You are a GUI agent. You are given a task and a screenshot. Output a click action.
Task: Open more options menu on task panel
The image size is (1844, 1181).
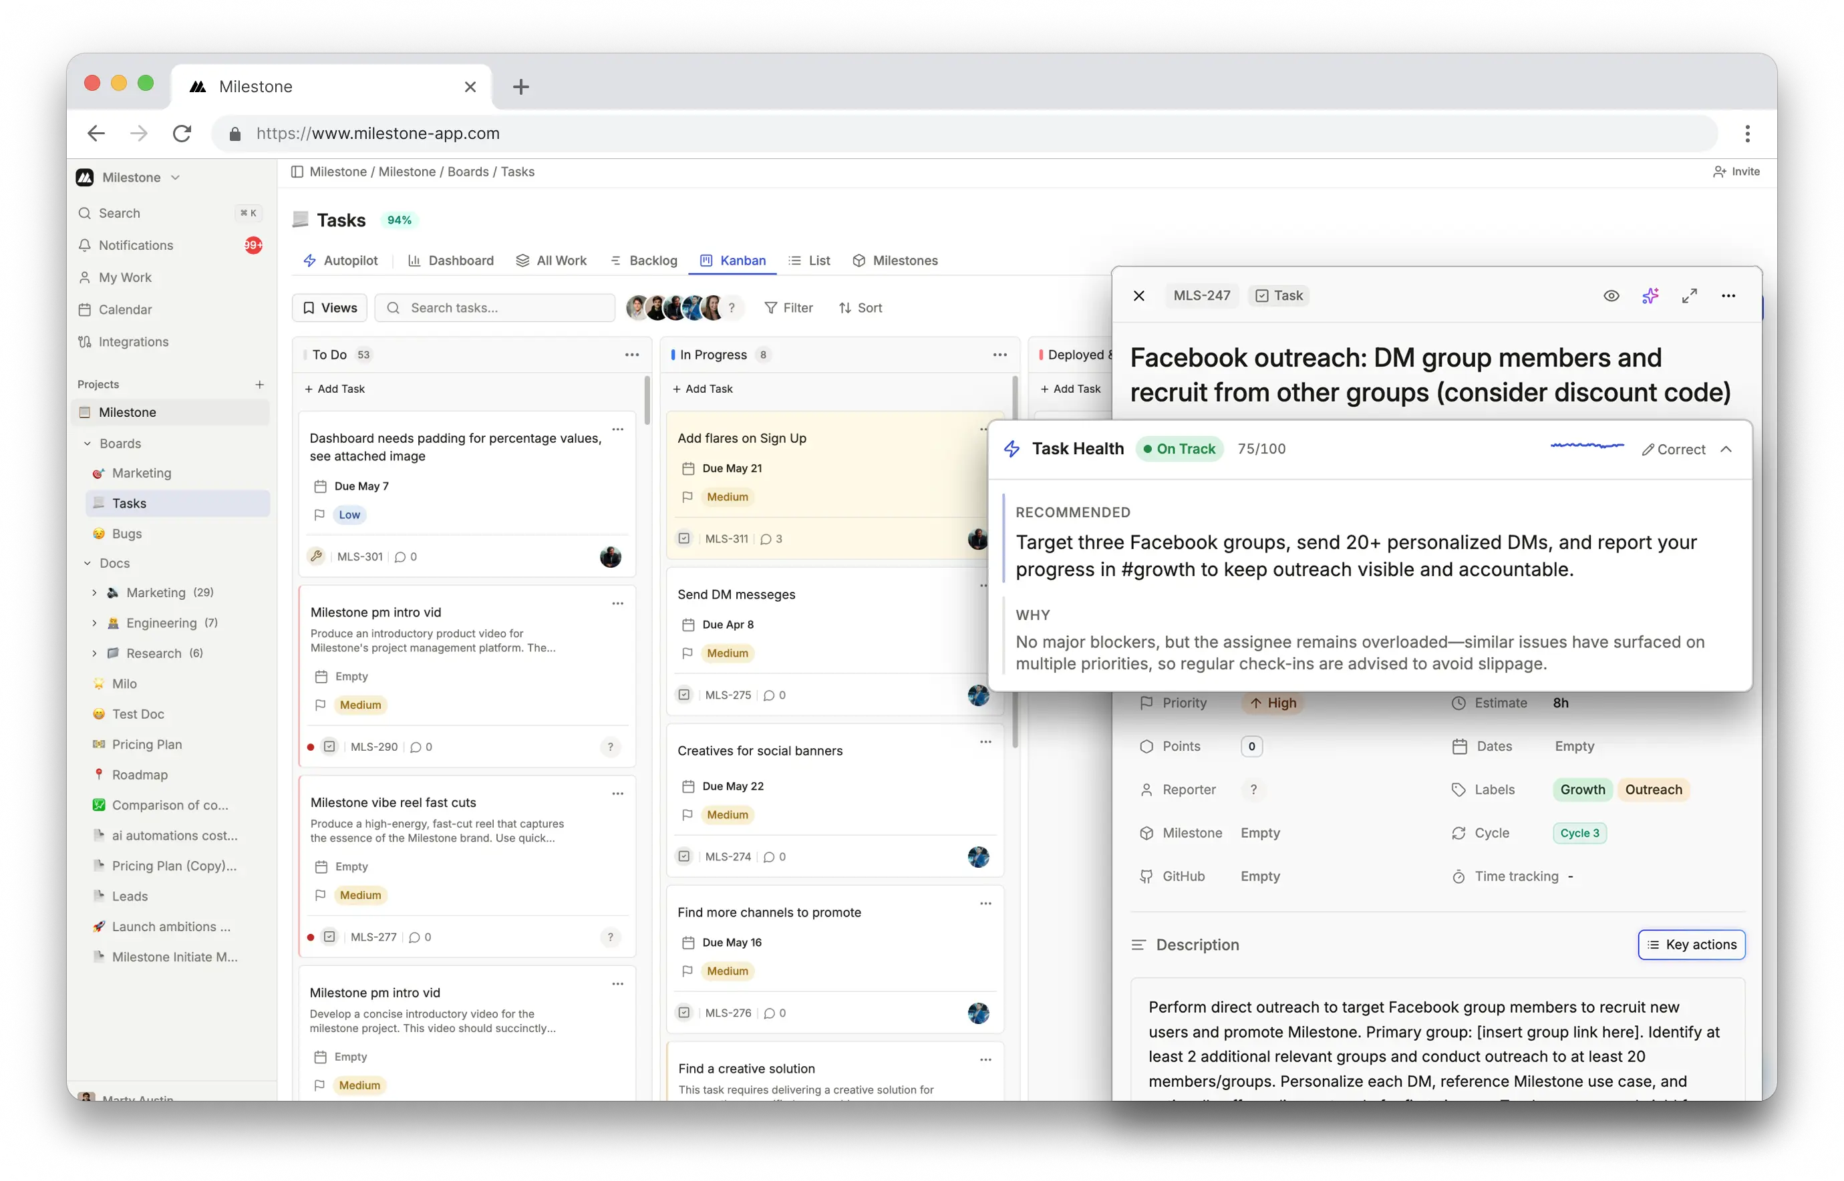(x=1728, y=295)
